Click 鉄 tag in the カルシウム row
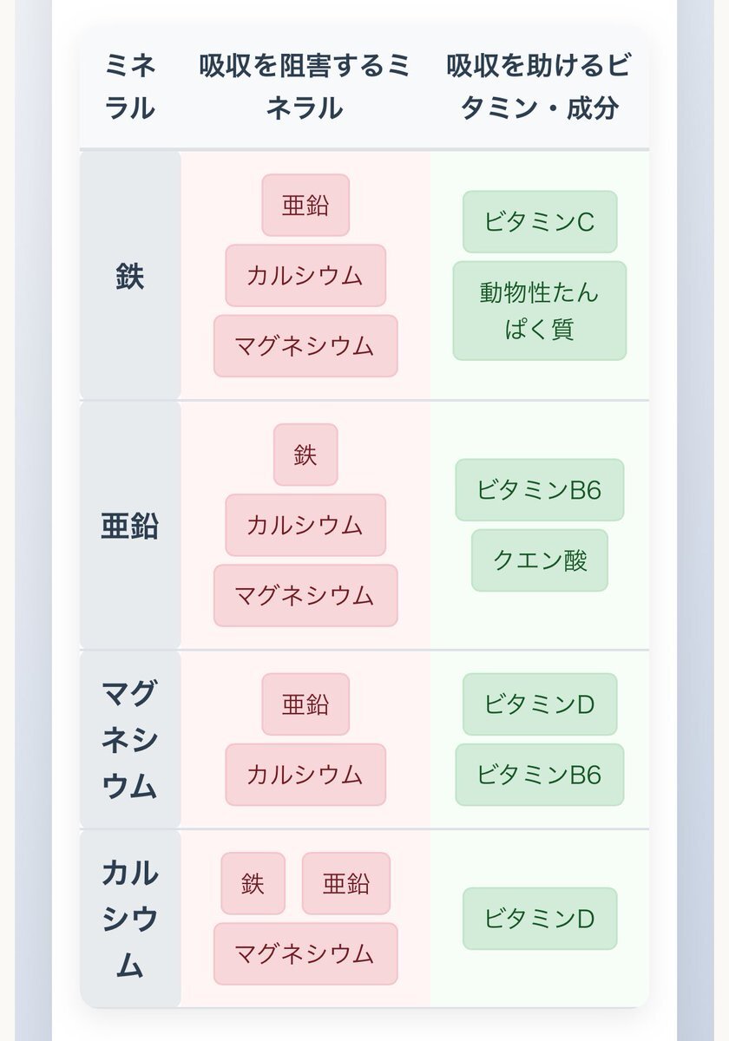The image size is (729, 1041). point(253,883)
